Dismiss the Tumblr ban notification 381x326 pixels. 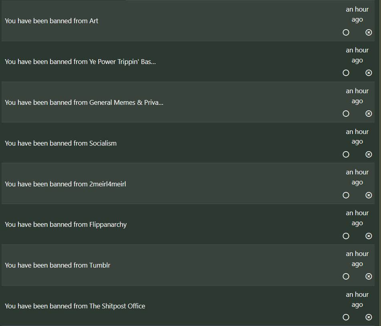point(369,276)
